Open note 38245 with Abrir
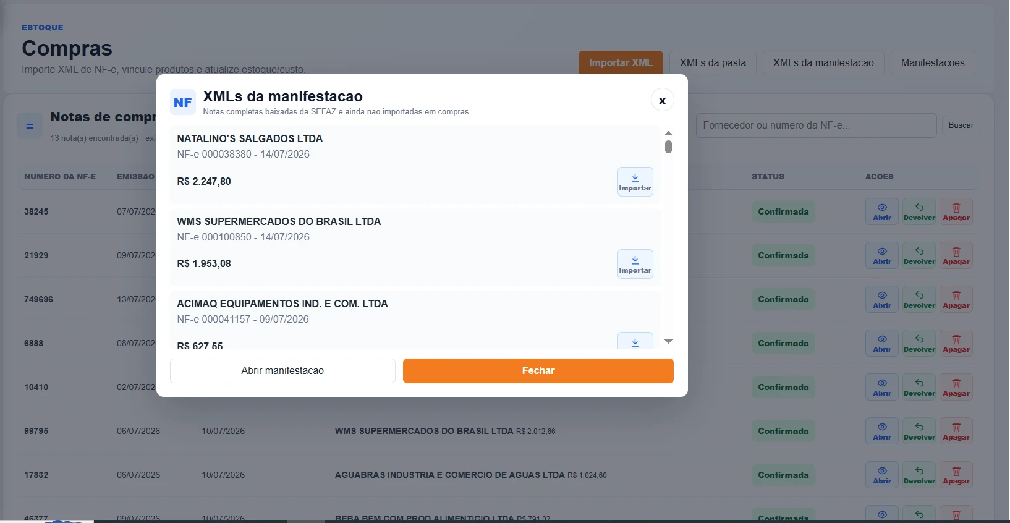The width and height of the screenshot is (1010, 523). (882, 211)
